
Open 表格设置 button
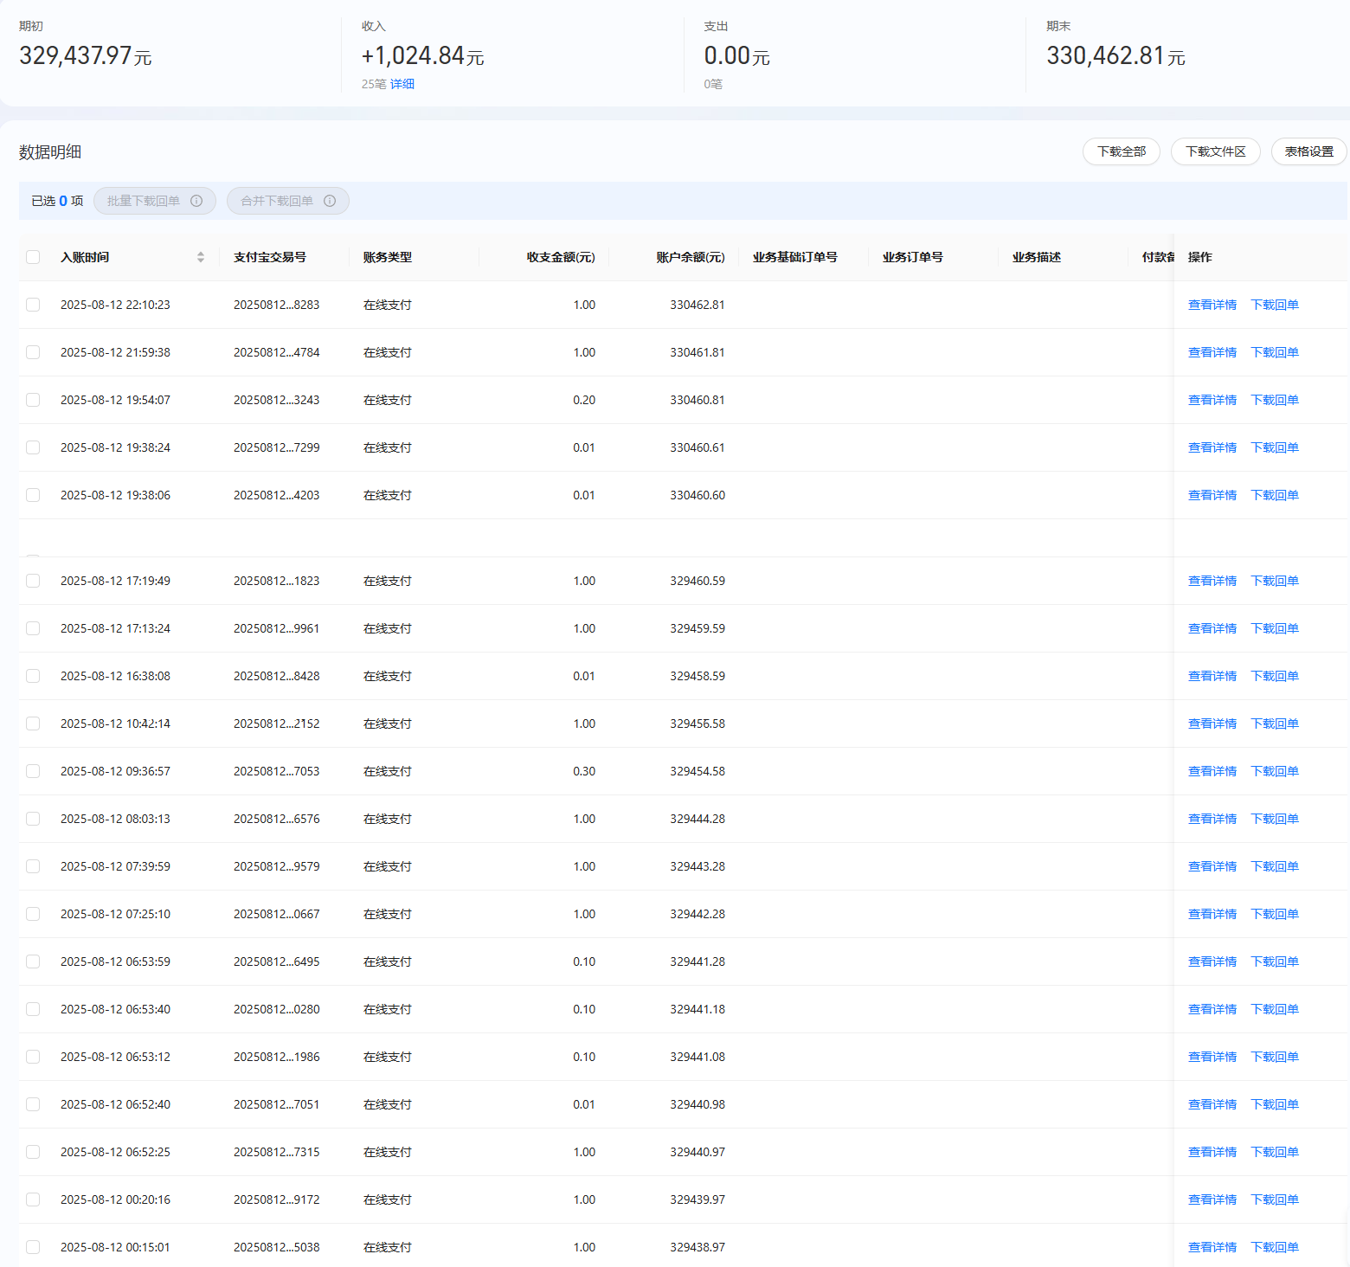pos(1309,151)
